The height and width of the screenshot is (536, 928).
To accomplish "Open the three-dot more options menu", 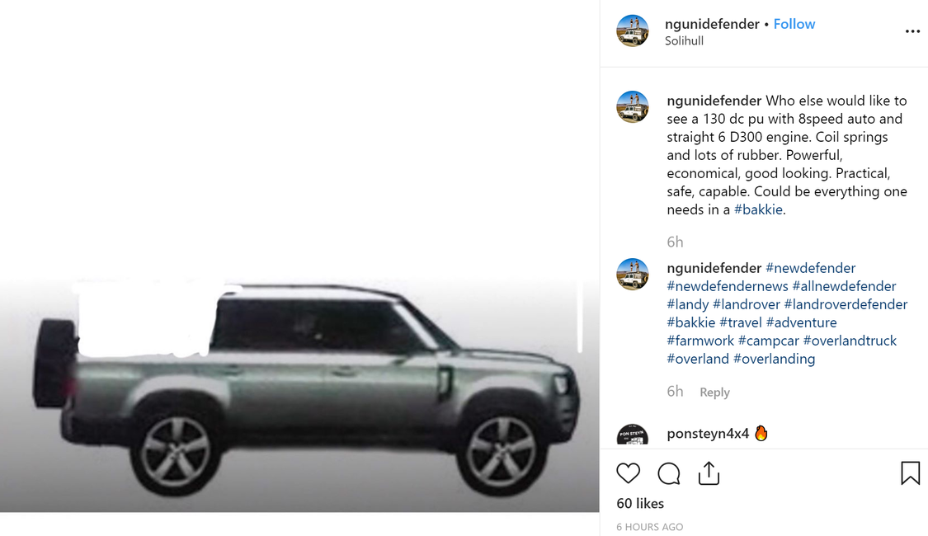I will [912, 31].
